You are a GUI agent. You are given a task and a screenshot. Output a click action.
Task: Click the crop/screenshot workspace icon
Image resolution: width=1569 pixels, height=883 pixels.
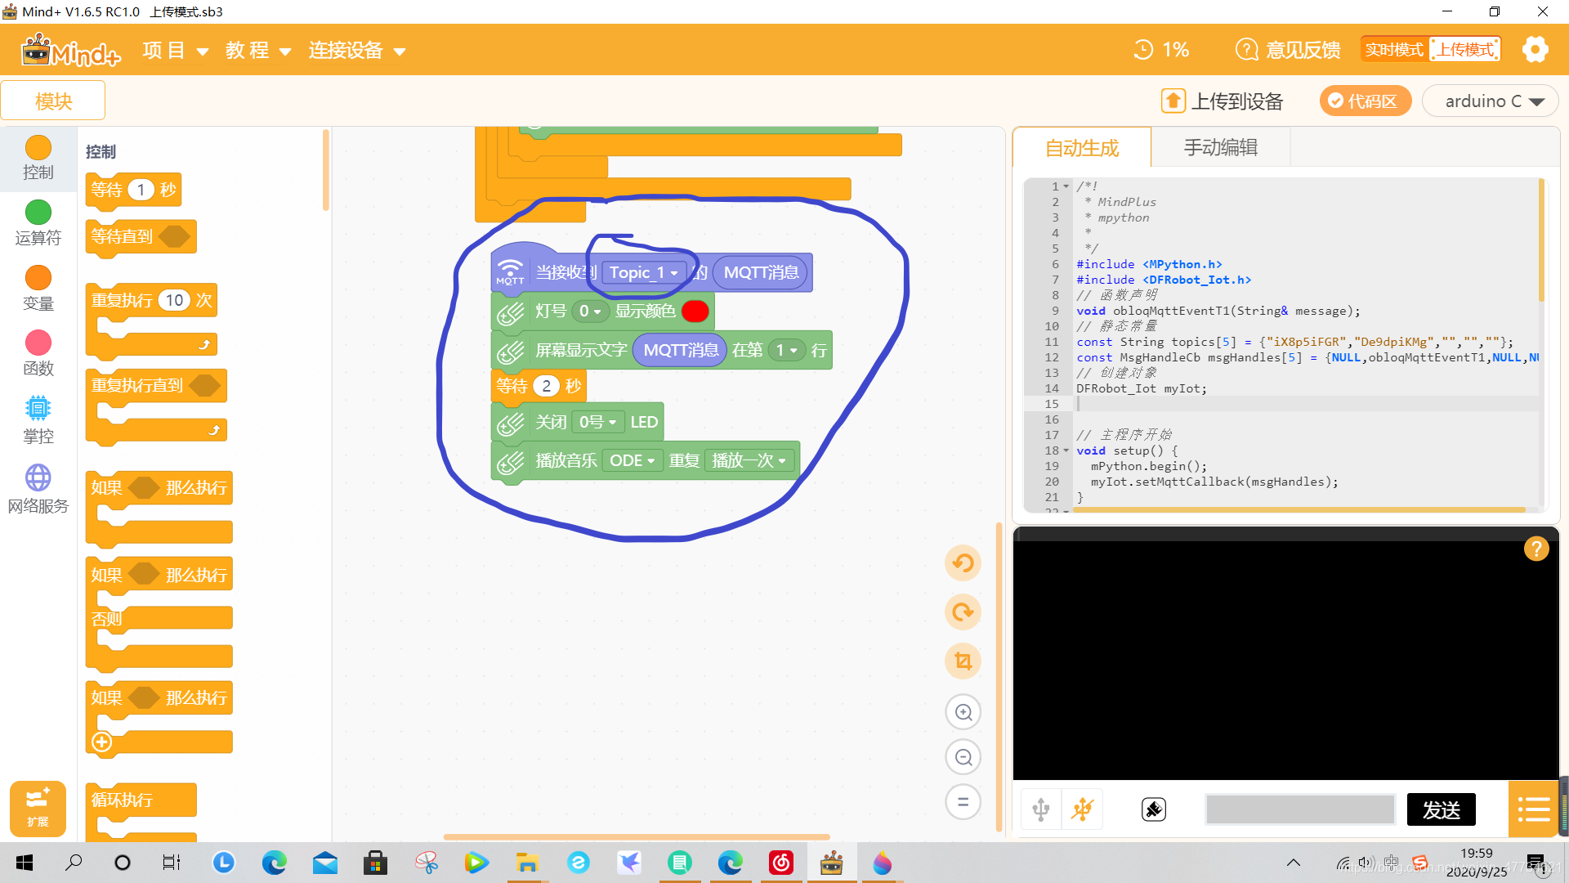point(963,661)
